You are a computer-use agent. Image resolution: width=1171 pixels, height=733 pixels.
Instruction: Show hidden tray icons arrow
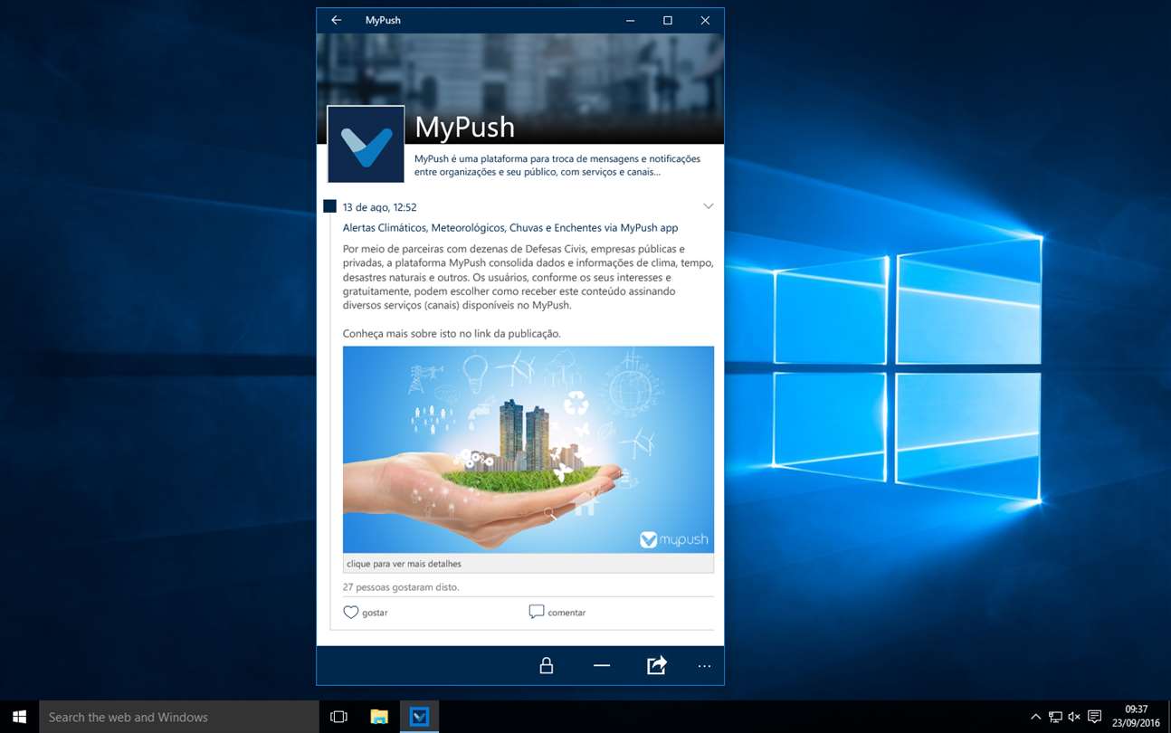point(1036,717)
